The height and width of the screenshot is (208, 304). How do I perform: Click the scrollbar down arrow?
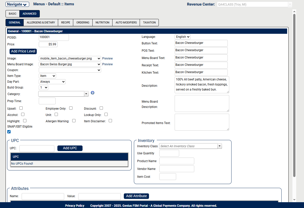coord(294,200)
